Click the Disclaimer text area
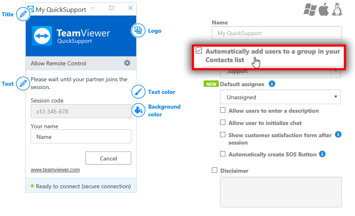The height and width of the screenshot is (216, 355). coord(281,192)
